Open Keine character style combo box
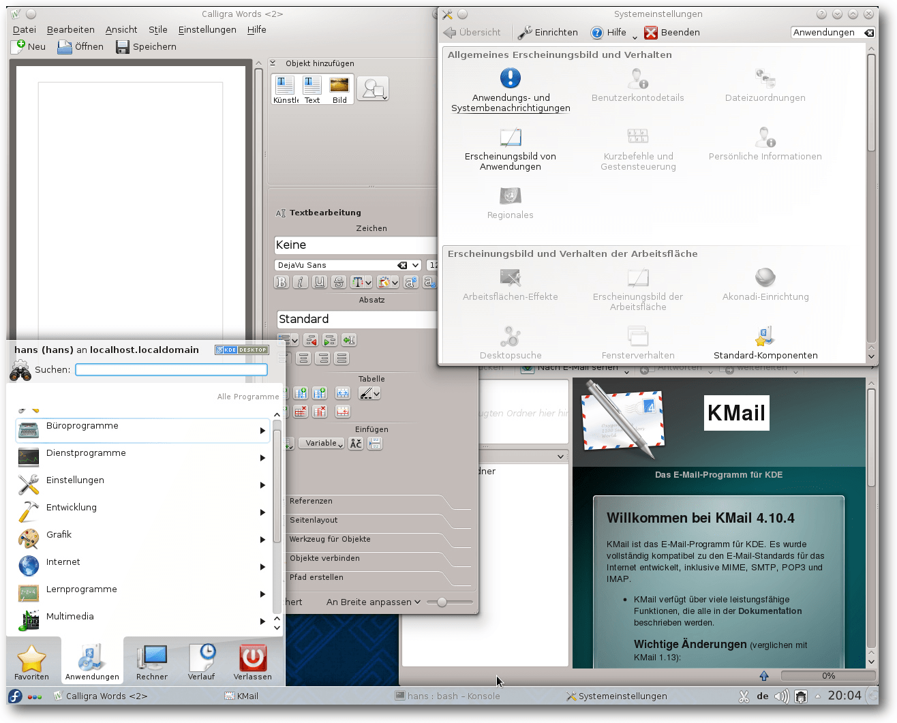 (x=355, y=245)
